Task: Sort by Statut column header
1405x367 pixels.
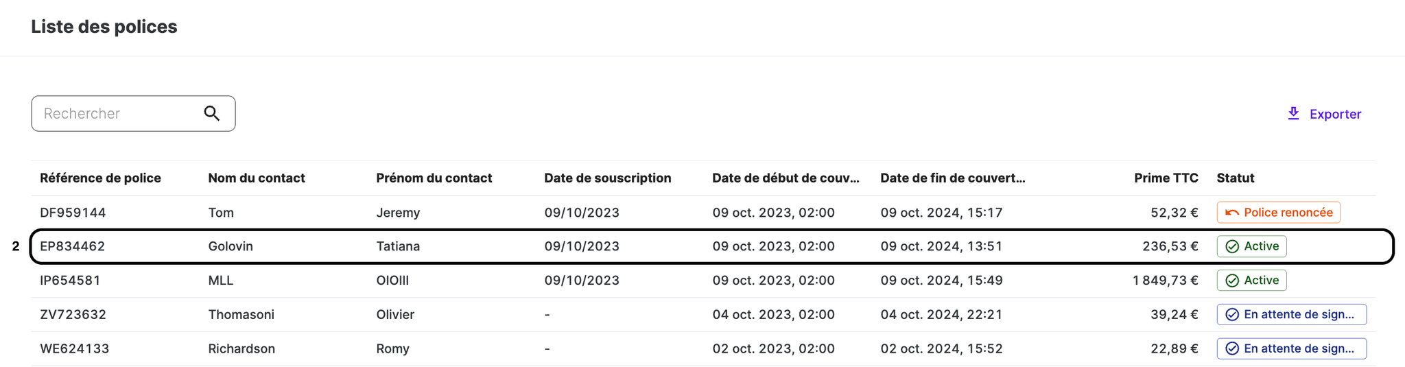Action: pos(1235,178)
